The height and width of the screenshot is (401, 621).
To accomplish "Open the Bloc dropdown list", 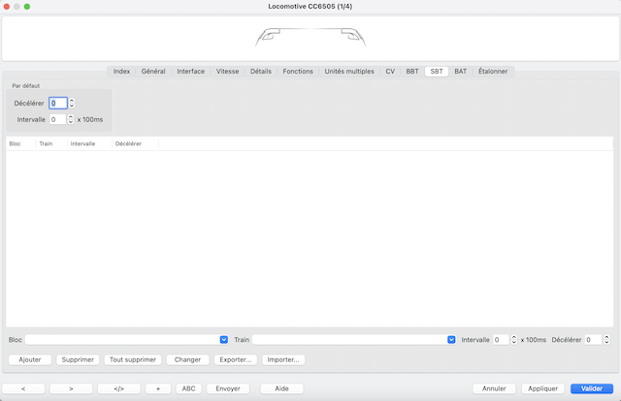I will coord(224,340).
